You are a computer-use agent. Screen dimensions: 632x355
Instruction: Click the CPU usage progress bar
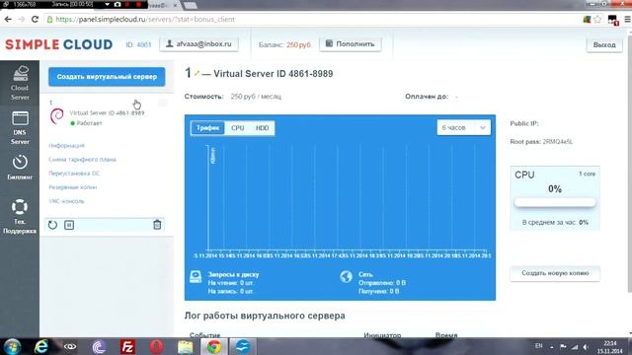555,203
